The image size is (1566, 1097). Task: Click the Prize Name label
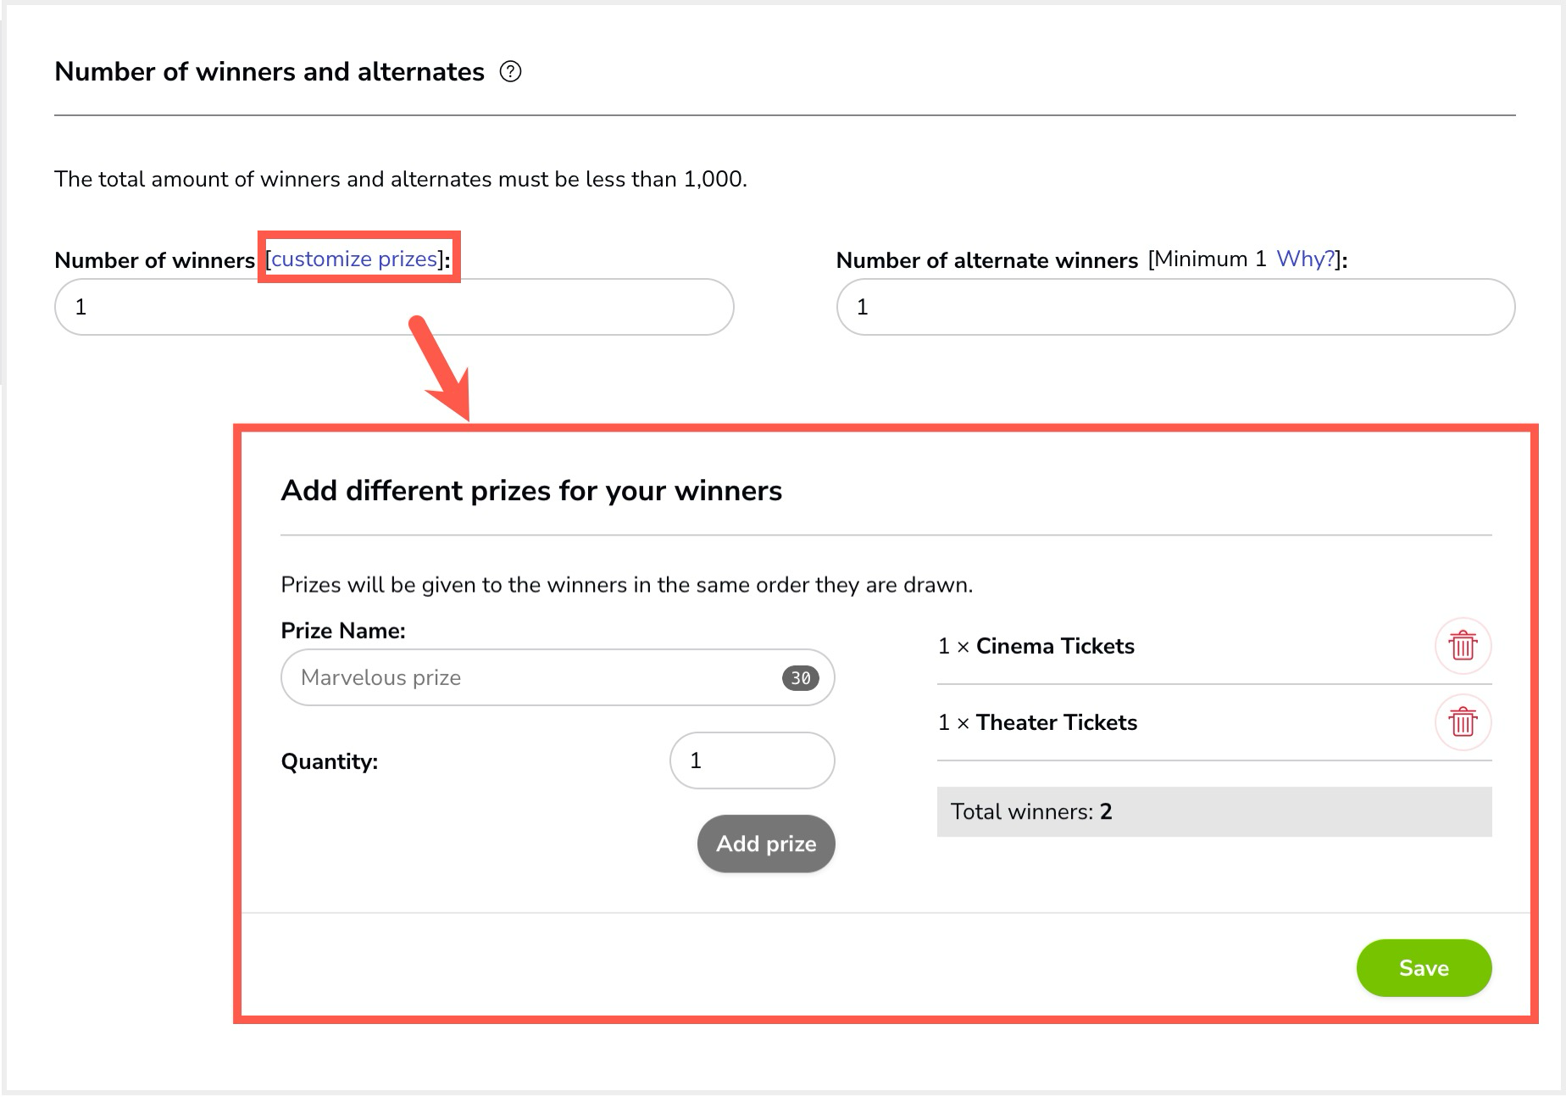point(343,631)
